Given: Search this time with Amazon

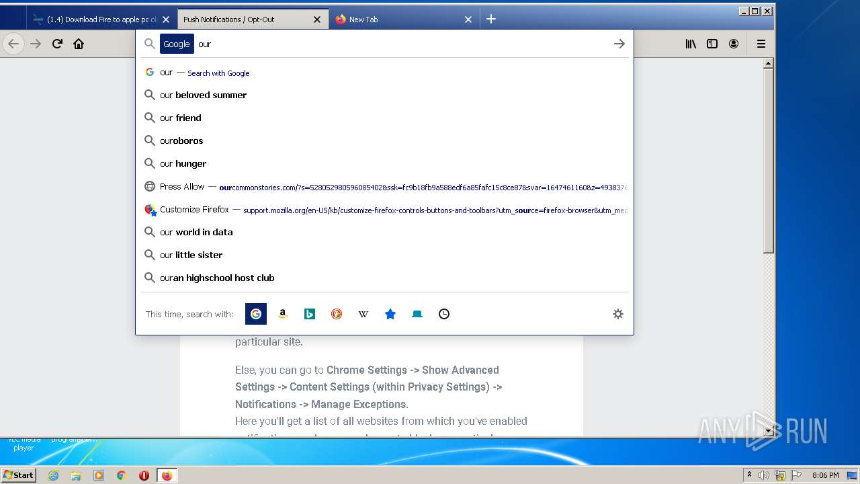Looking at the screenshot, I should click(x=283, y=314).
